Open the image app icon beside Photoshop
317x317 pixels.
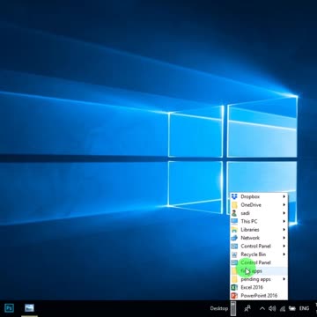pos(29,308)
